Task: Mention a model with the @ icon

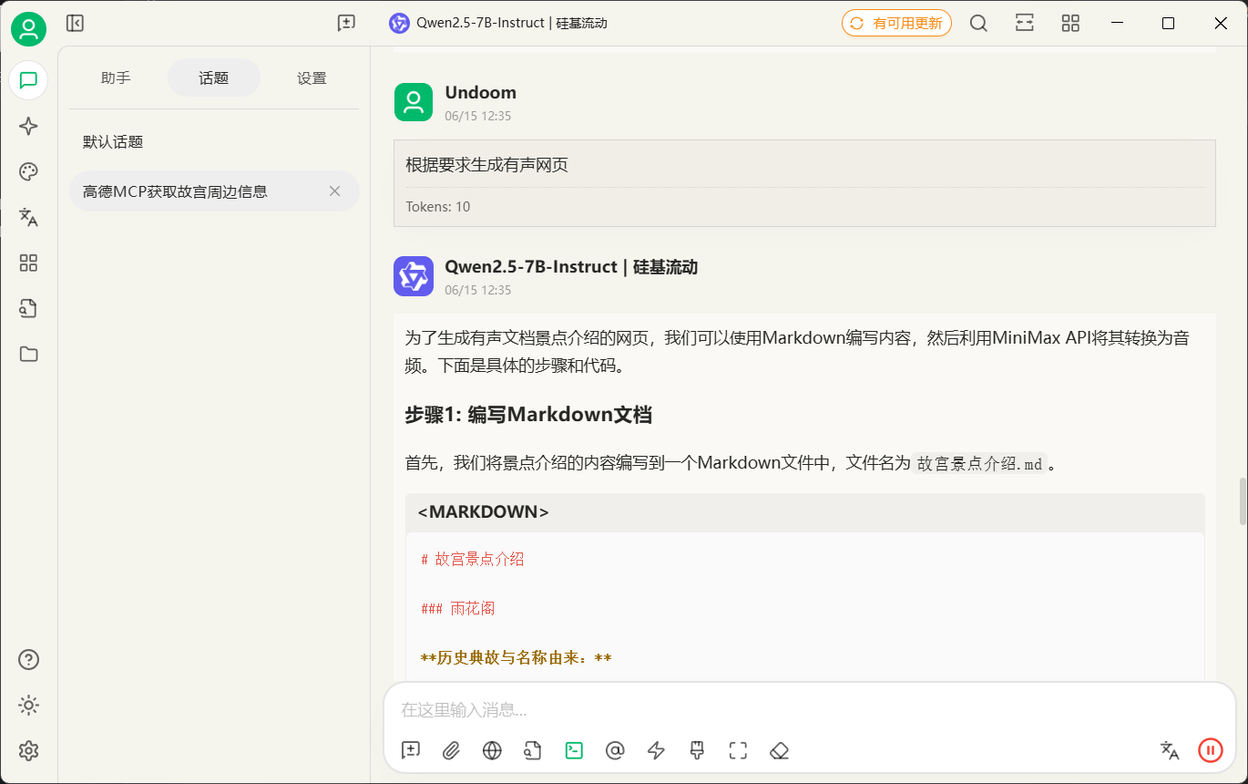Action: (615, 750)
